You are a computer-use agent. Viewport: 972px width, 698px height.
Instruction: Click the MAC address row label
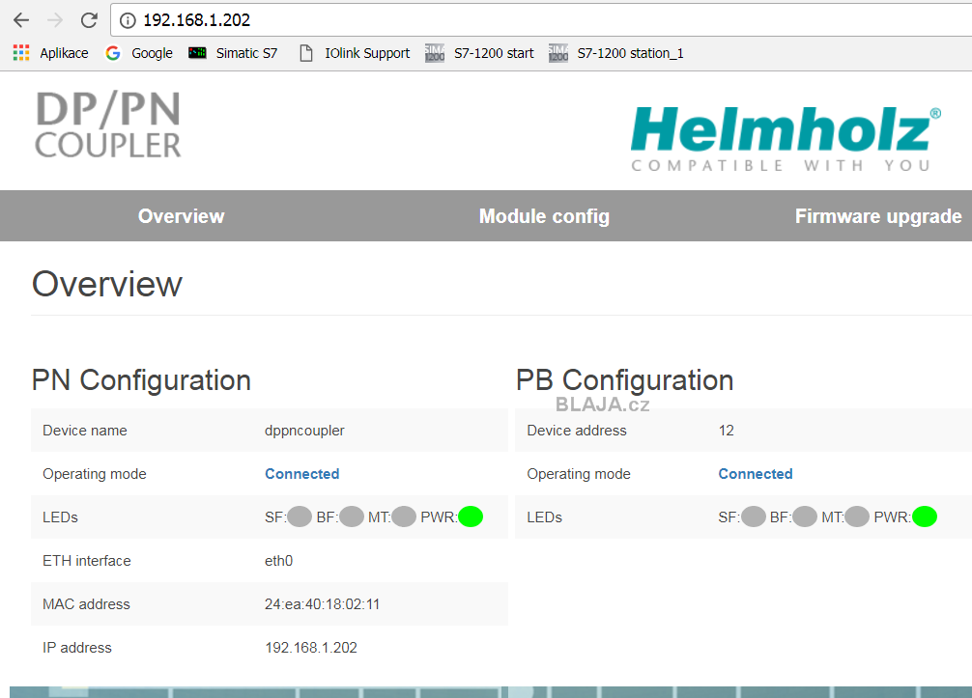pos(86,603)
